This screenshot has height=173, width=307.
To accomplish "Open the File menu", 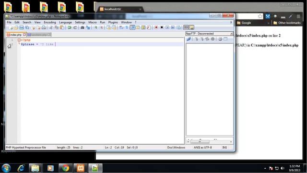I will (9, 23).
